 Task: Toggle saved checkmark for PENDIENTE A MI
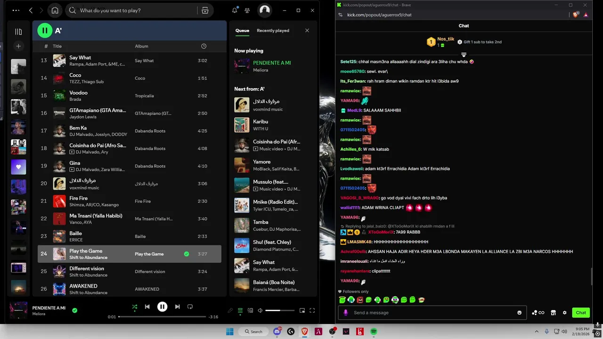74,310
